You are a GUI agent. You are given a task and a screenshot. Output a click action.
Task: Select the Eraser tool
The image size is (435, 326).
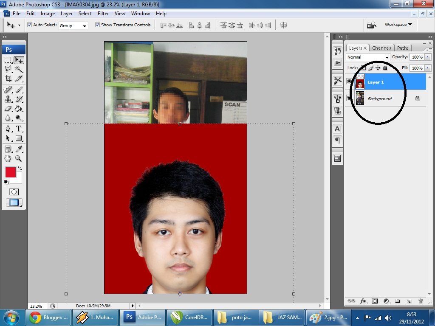pos(8,108)
